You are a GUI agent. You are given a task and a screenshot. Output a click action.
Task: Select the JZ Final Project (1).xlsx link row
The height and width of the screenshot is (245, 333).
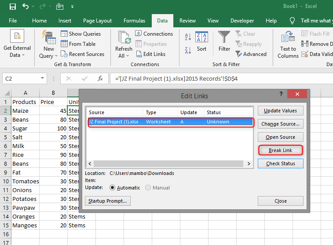click(x=171, y=122)
